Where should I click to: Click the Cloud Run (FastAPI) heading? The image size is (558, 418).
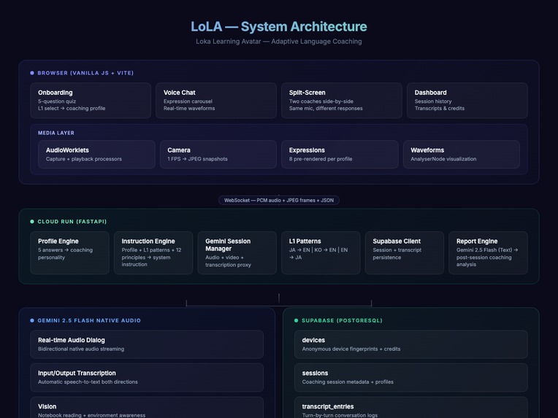click(x=72, y=222)
